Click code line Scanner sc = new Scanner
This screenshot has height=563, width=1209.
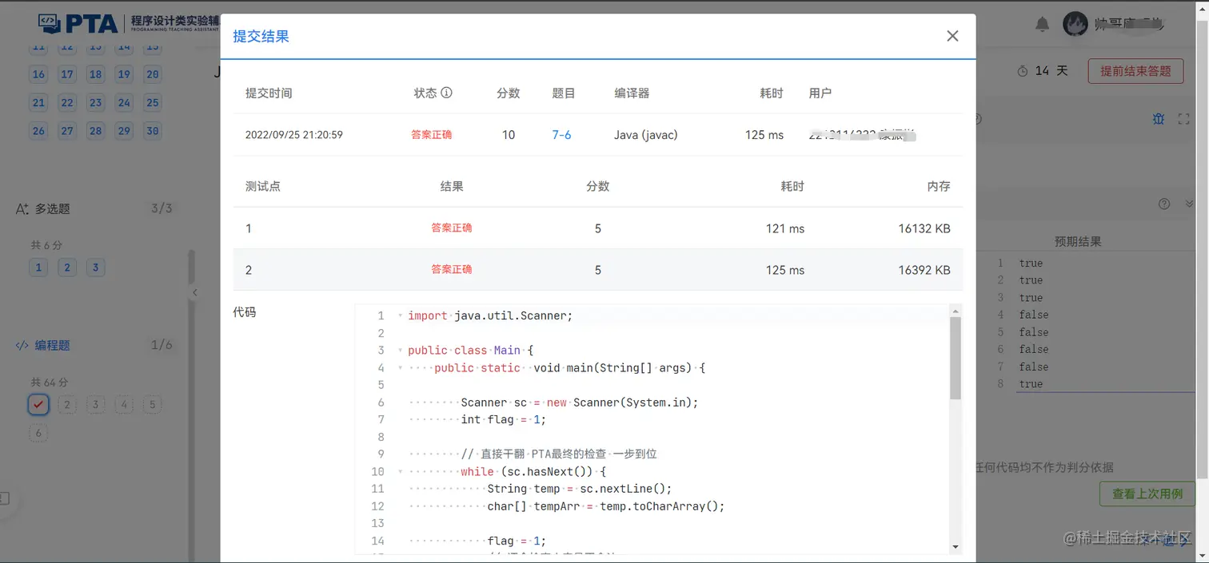point(580,402)
